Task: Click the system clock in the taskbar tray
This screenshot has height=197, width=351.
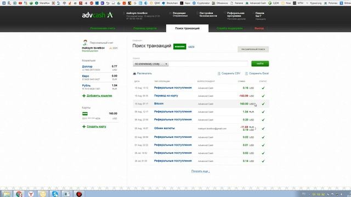Action: tap(319, 194)
